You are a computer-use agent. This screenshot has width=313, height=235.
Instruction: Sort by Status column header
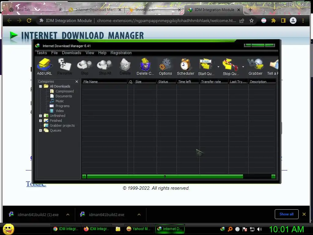(x=166, y=82)
